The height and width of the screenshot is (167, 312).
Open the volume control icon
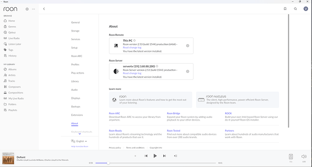[x=304, y=157]
